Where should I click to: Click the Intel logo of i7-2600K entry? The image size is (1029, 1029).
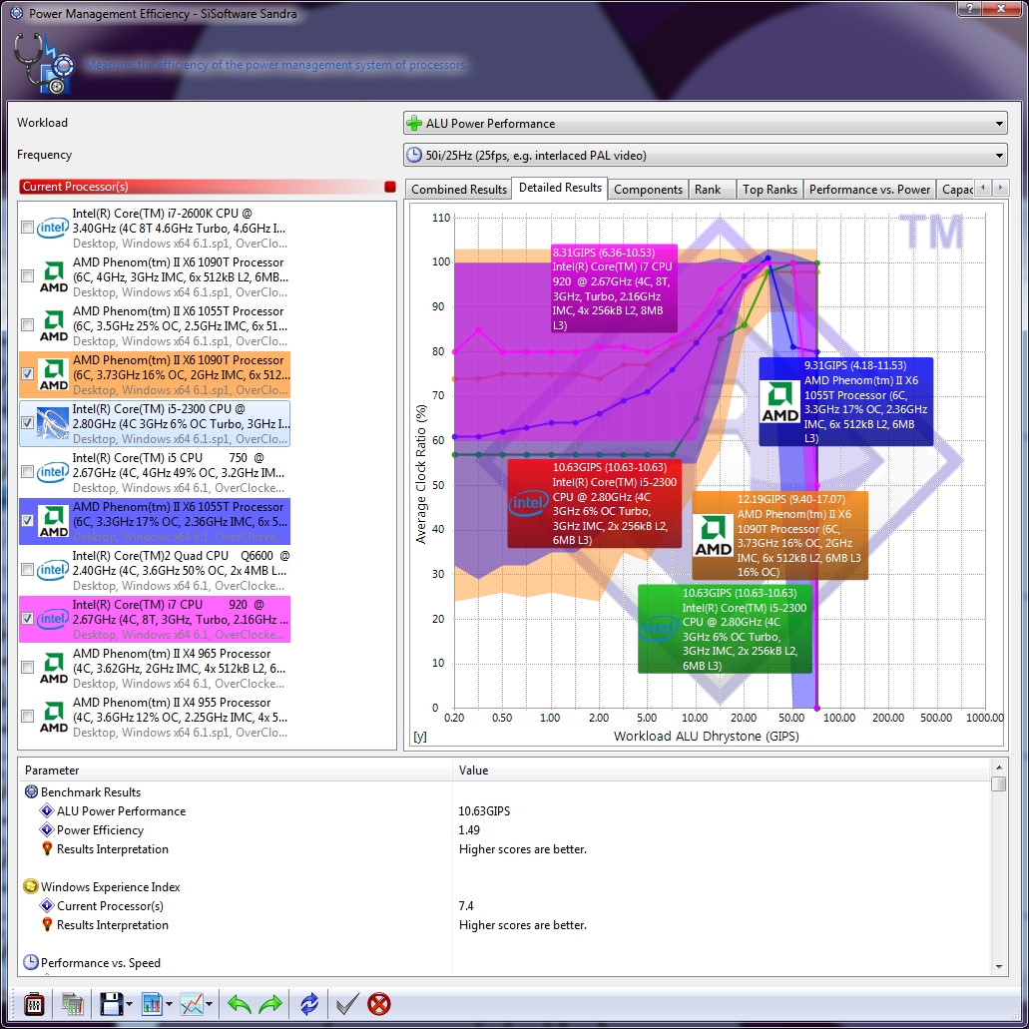[53, 228]
